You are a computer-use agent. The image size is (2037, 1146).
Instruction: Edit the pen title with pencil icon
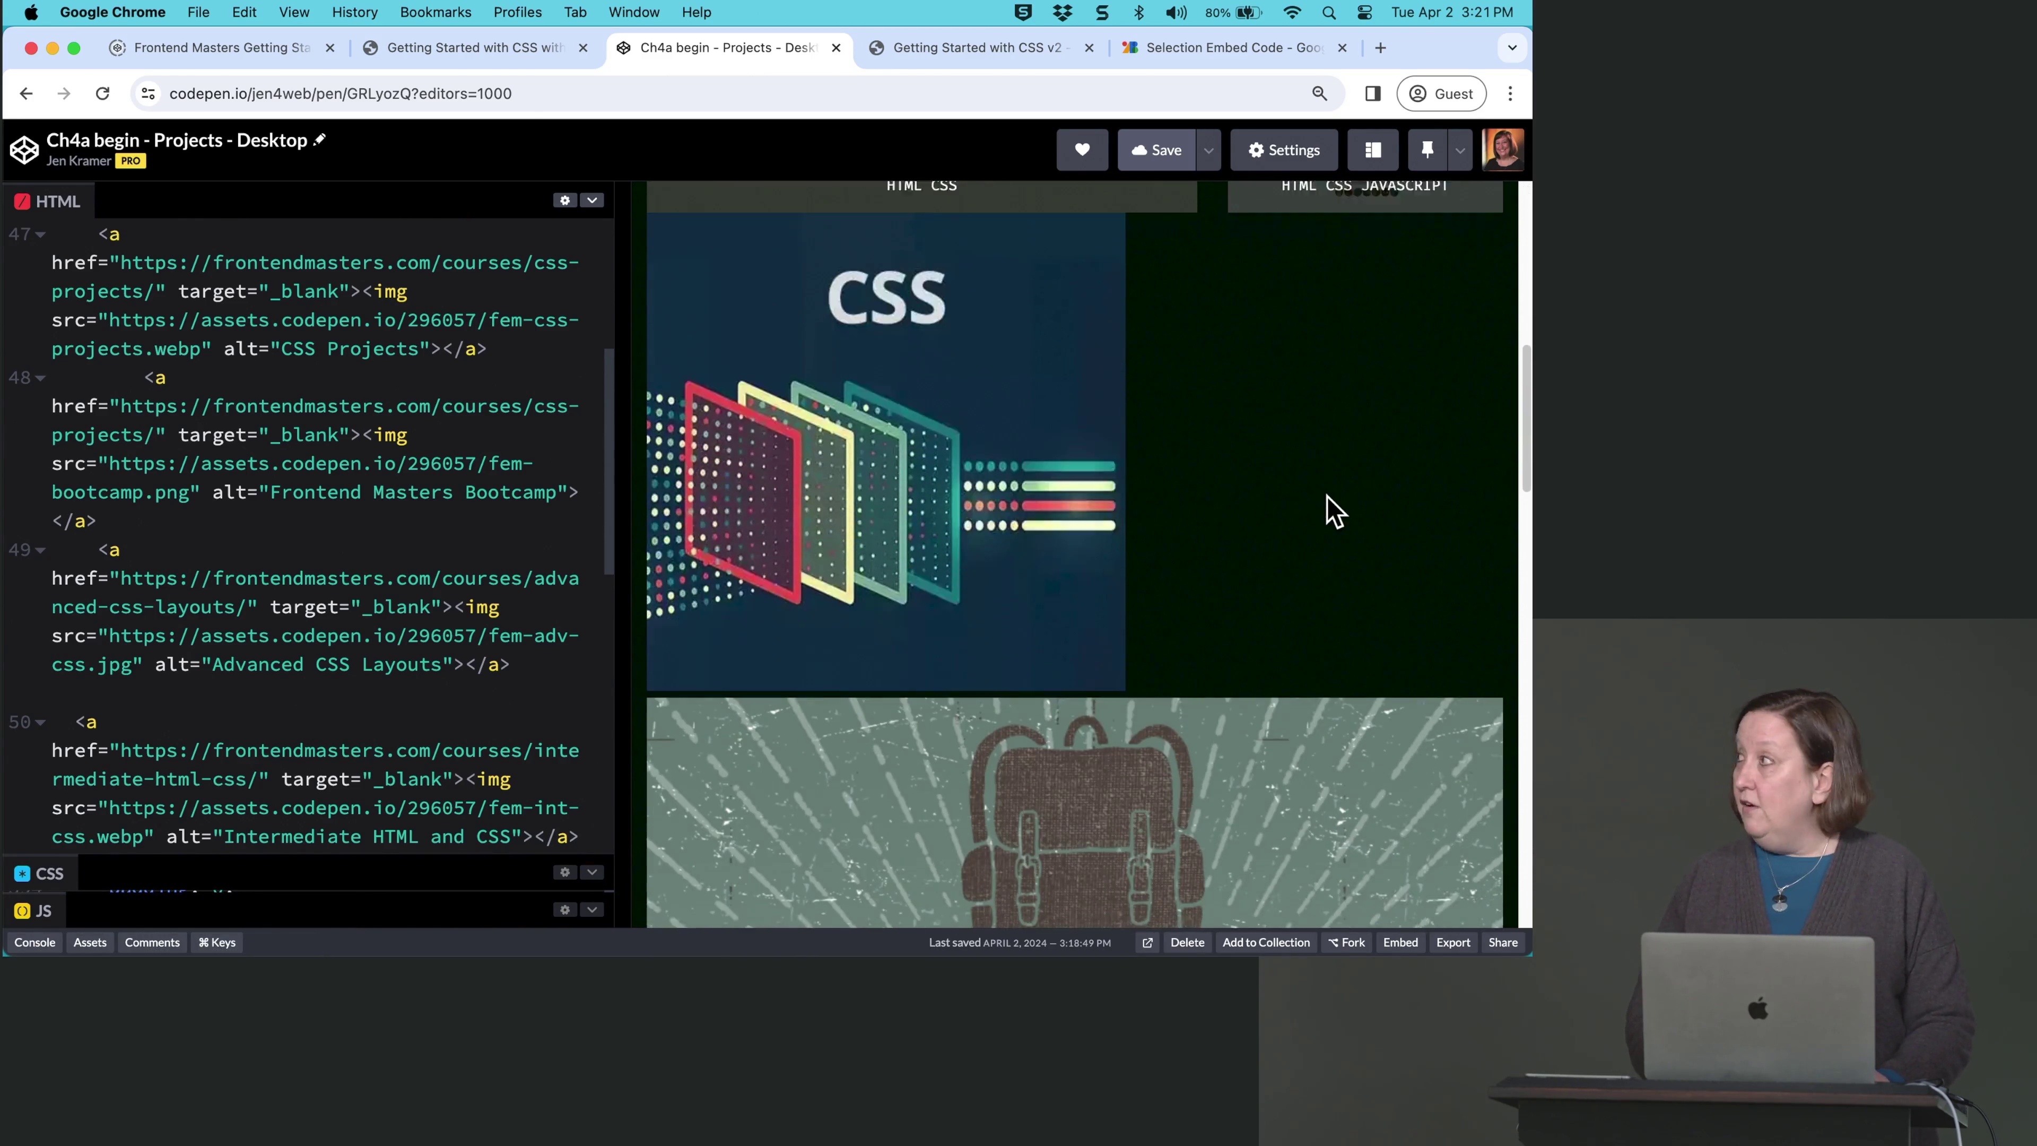click(x=319, y=140)
